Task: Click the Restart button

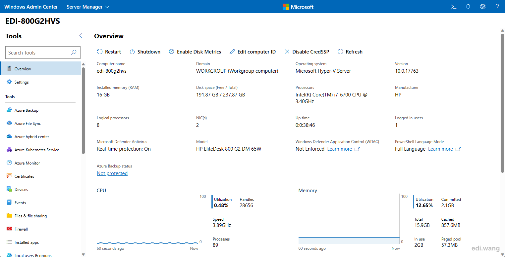Action: (x=109, y=52)
